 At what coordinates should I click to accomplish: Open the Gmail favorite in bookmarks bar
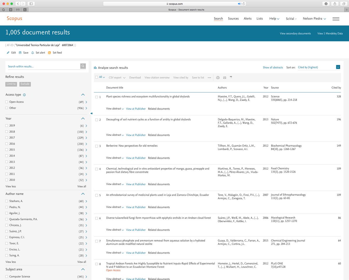coord(18,10)
